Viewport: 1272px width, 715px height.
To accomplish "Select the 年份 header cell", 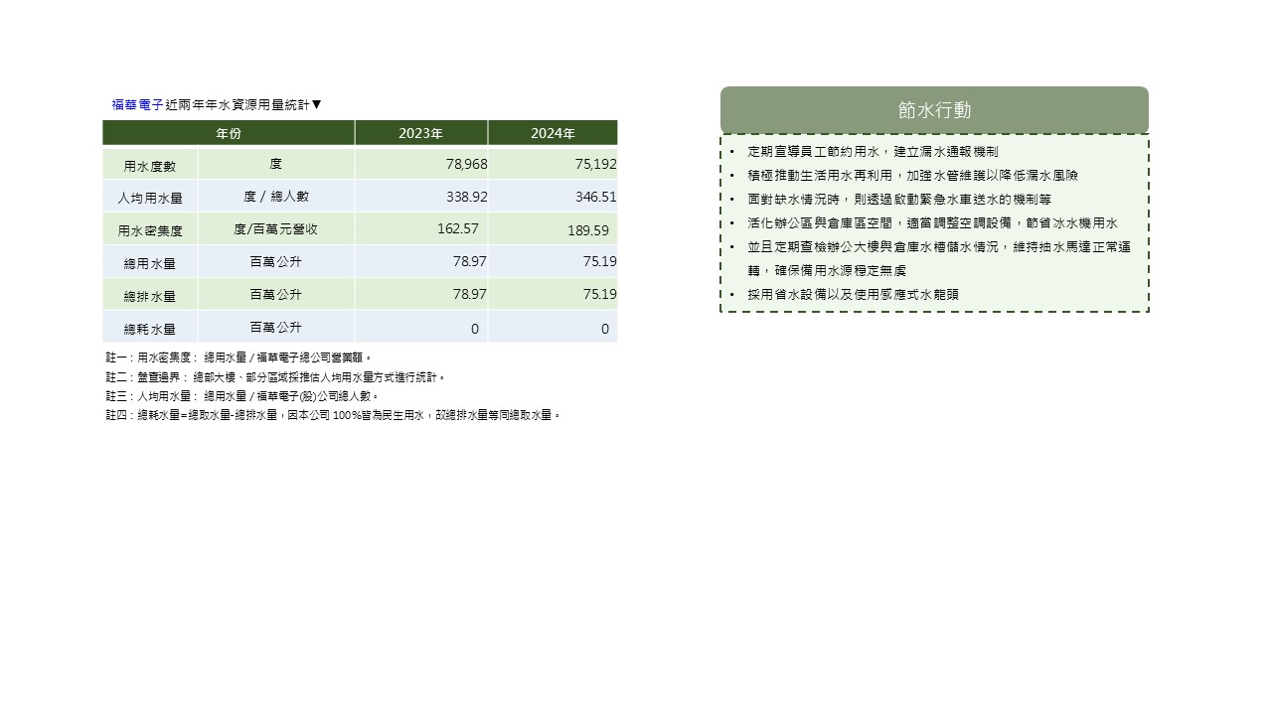I will 229,133.
